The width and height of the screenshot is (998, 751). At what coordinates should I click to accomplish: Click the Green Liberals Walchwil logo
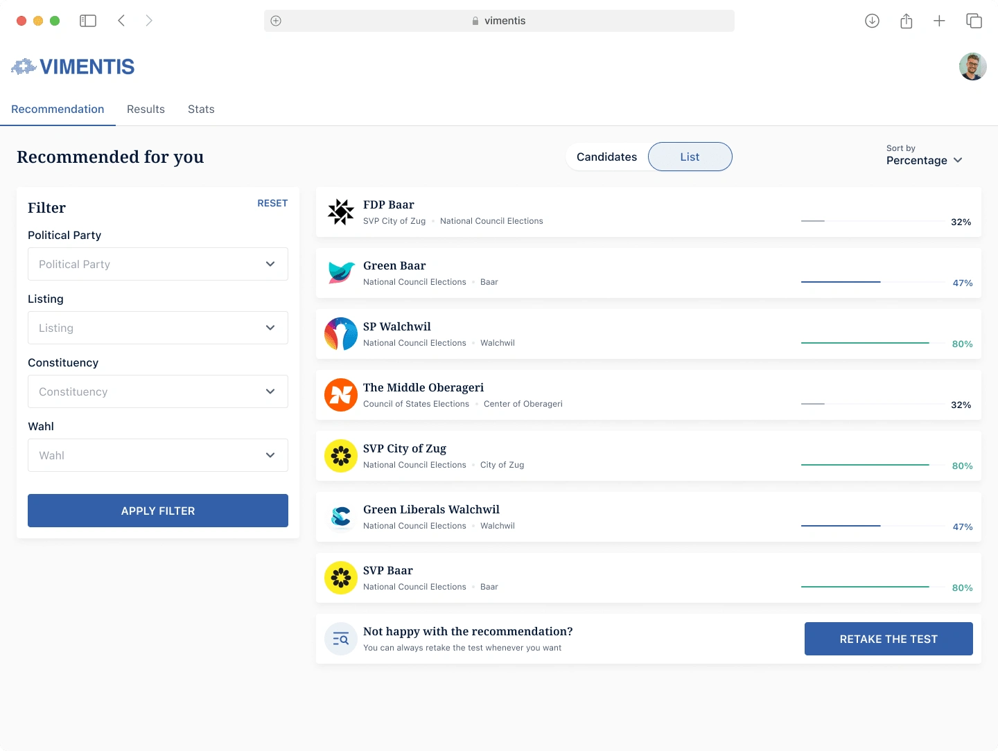point(341,517)
